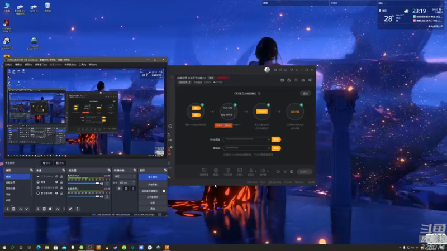The width and height of the screenshot is (447, 251).
Task: Undock Sources panel with float icon
Action: coord(63,170)
